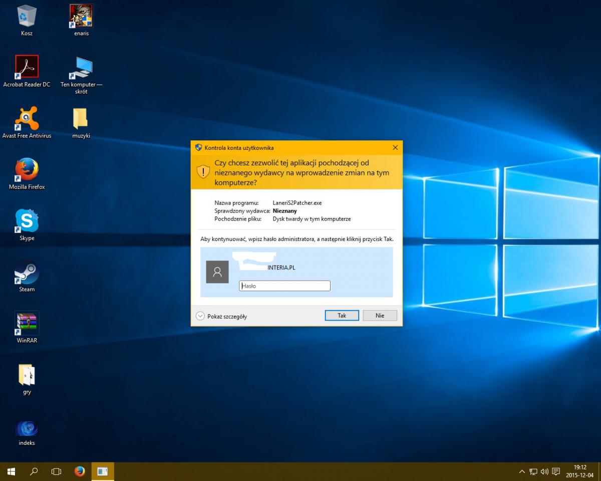601x481 pixels.
Task: Select the Ten komputer shortcut icon
Action: click(x=81, y=75)
